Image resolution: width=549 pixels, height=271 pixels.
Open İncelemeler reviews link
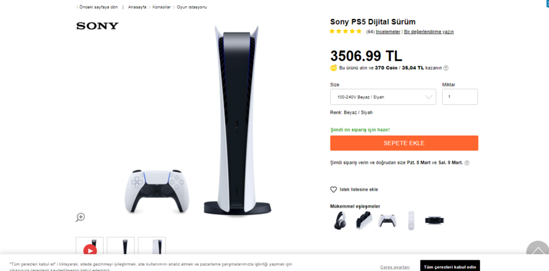(x=388, y=32)
